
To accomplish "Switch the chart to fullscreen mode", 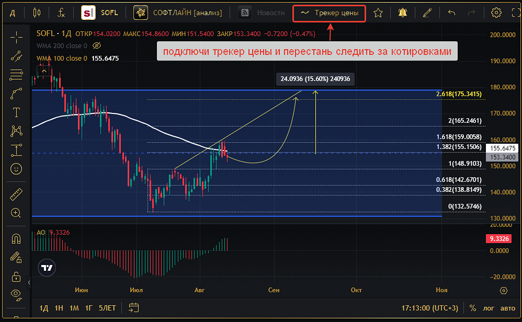I will [x=516, y=13].
